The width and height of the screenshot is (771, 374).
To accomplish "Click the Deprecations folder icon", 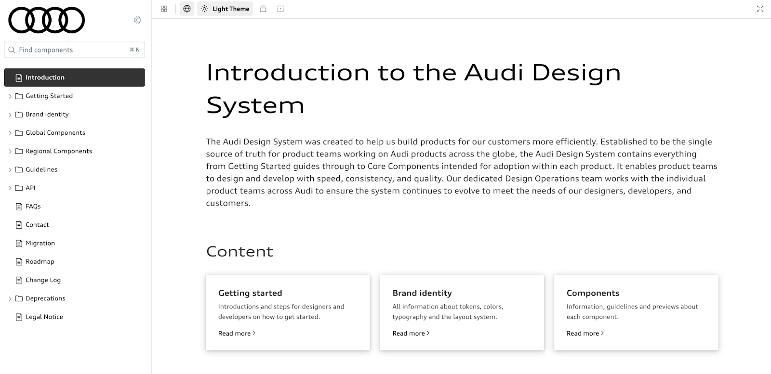I will click(x=19, y=298).
